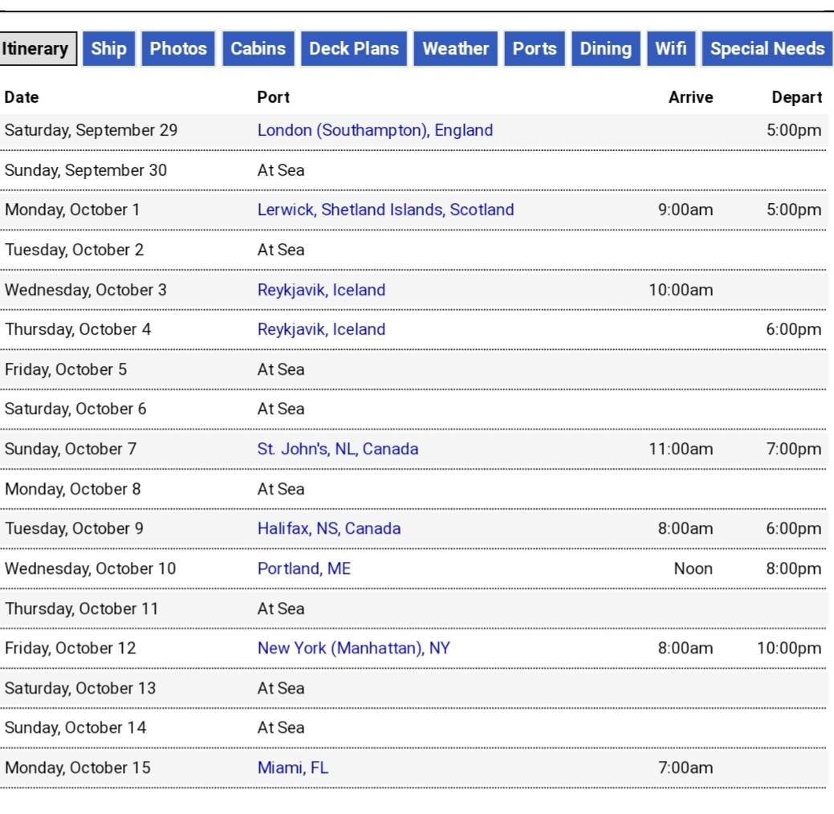This screenshot has width=834, height=814.
Task: Open the Halifax, NS, Canada port link
Action: pyautogui.click(x=328, y=528)
